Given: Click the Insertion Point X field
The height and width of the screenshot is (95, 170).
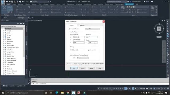Looking at the screenshot, I should pyautogui.click(x=79, y=37).
